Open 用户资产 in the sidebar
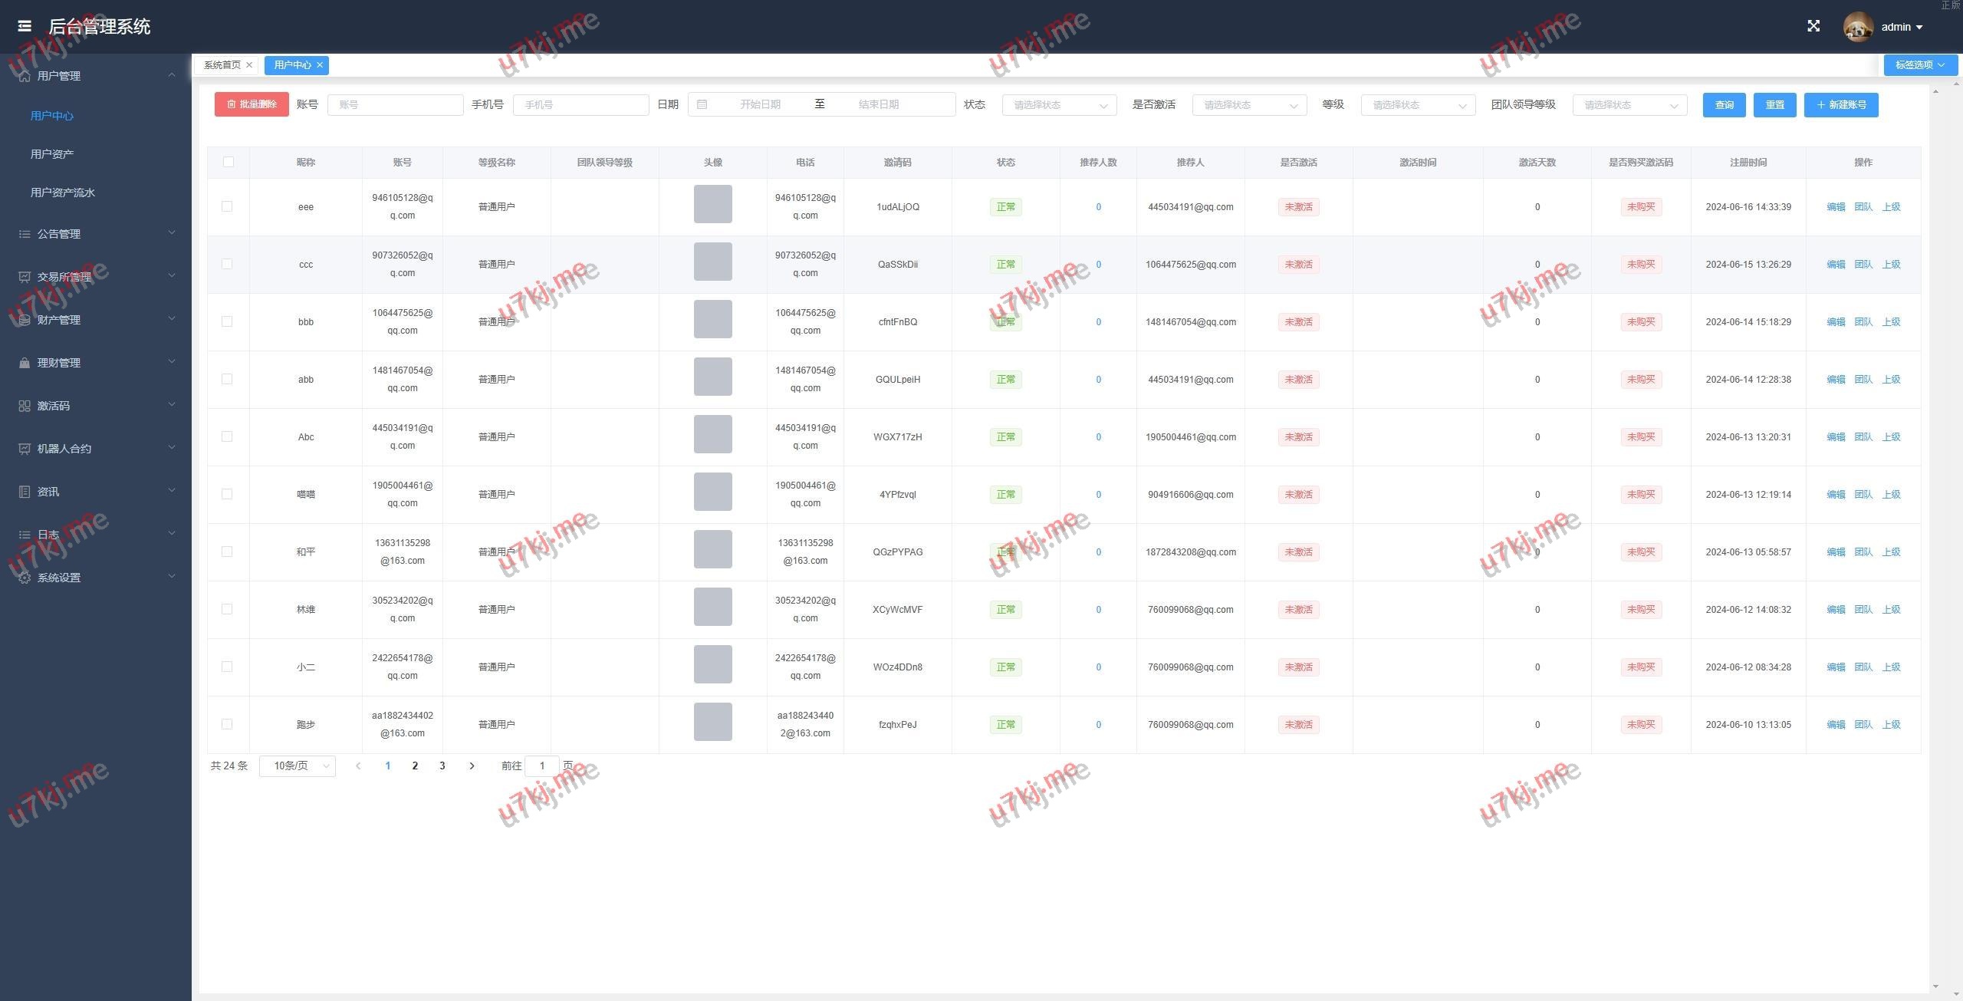 (52, 154)
